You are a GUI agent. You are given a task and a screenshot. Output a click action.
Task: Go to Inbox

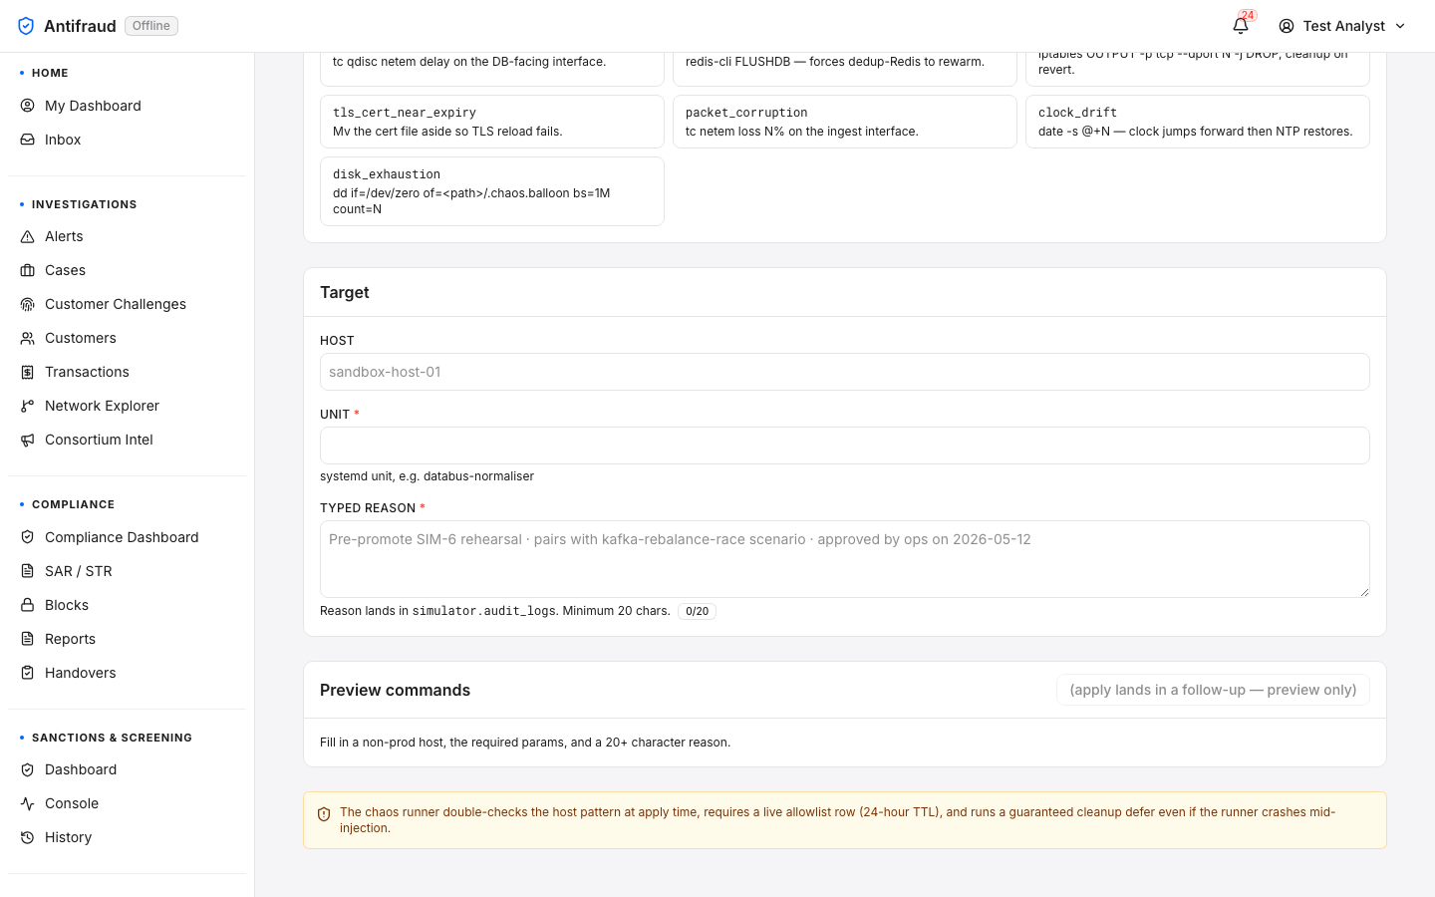63,140
